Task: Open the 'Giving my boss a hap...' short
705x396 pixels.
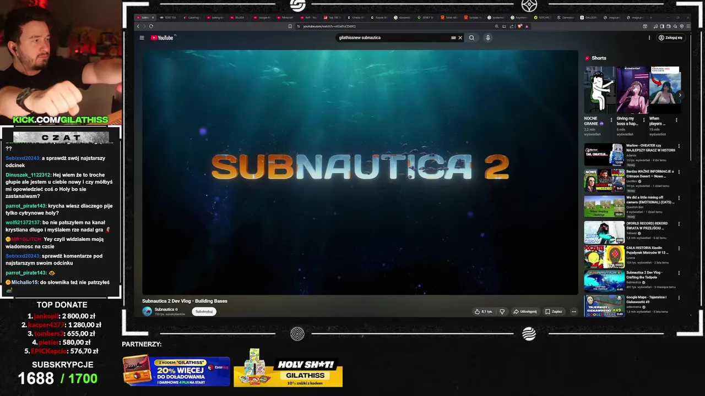Action: pos(632,90)
